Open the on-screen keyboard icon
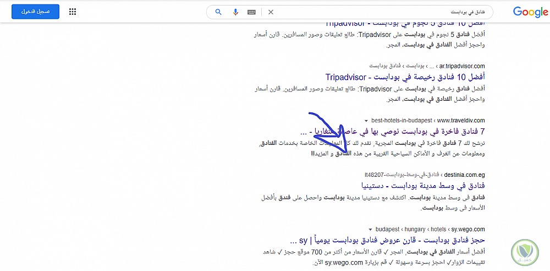The image size is (550, 271). (x=251, y=12)
